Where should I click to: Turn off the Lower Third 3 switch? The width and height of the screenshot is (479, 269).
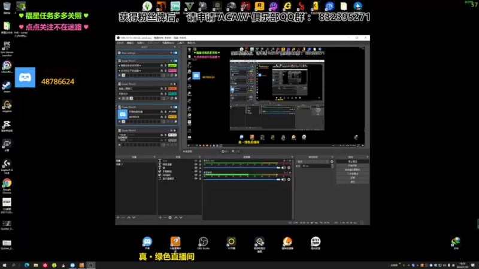tap(175, 107)
